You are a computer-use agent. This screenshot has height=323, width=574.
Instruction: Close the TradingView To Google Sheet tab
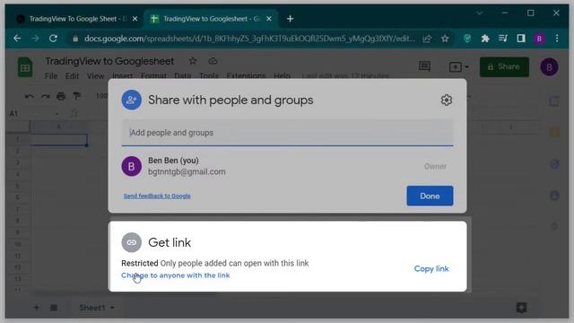tap(135, 19)
